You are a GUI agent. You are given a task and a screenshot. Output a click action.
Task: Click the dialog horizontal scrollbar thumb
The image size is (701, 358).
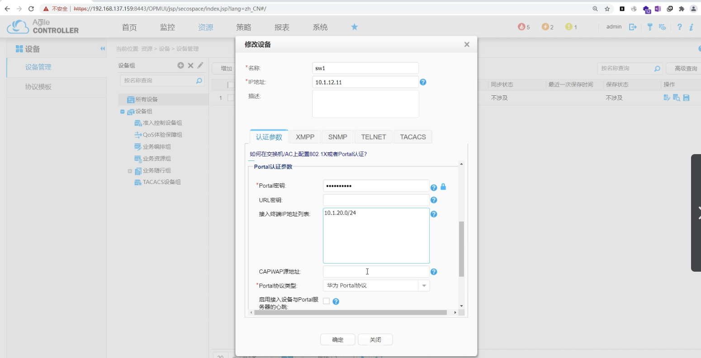pos(350,312)
